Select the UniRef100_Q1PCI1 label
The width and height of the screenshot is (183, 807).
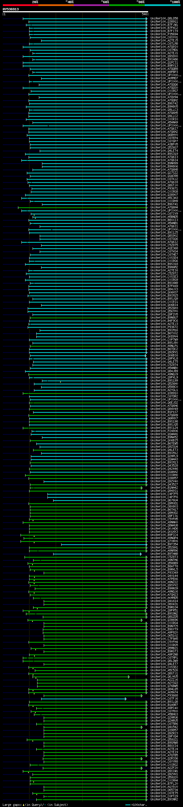click(164, 63)
